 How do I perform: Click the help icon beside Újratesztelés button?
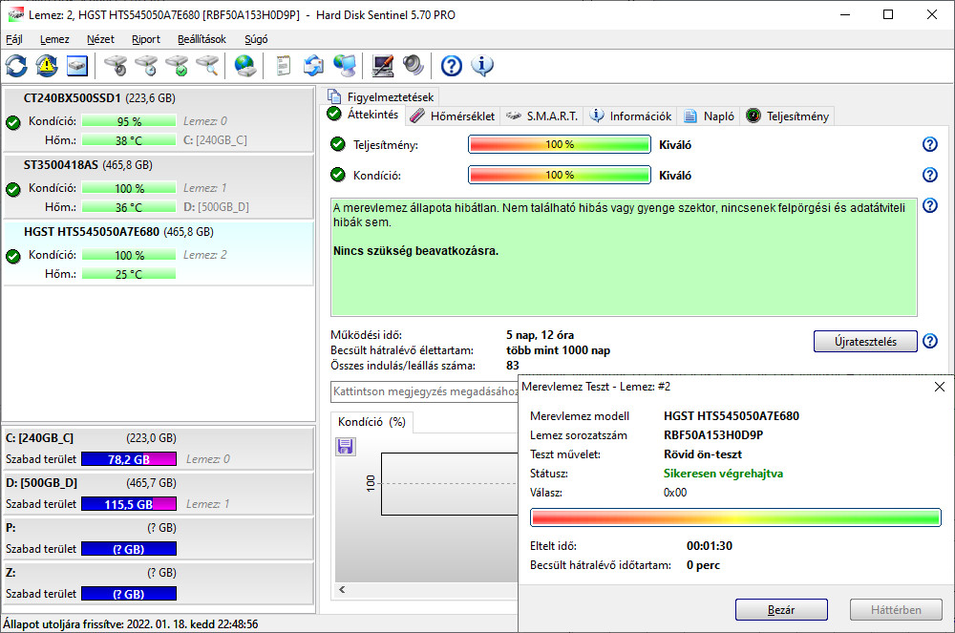[x=929, y=341]
